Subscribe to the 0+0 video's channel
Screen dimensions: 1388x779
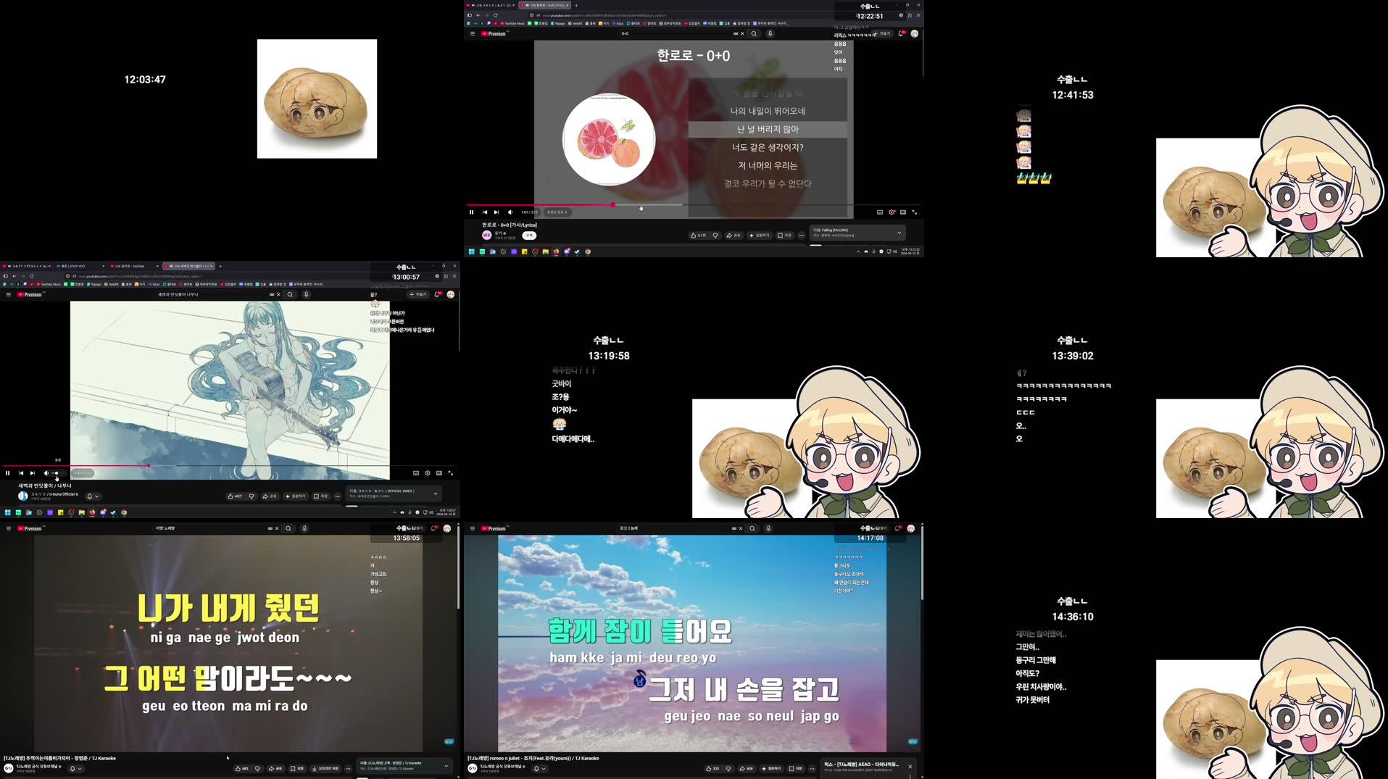click(x=529, y=236)
